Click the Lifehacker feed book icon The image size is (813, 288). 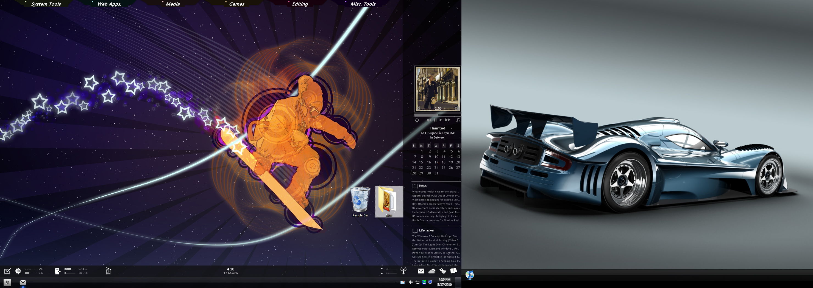tap(415, 231)
